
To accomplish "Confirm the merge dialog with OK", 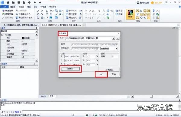I will pyautogui.click(x=101, y=74).
